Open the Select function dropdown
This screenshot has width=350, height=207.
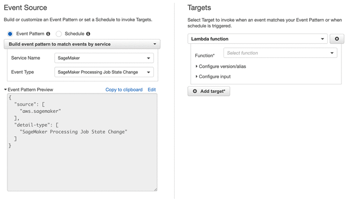click(x=280, y=53)
